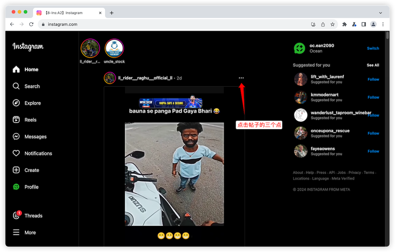
Task: Open Threads with the notification badge
Action: click(16, 216)
